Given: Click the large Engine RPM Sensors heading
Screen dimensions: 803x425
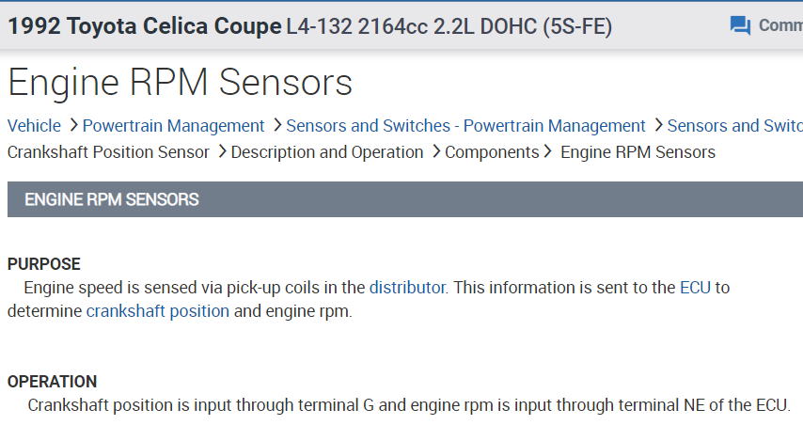Looking at the screenshot, I should [x=180, y=83].
